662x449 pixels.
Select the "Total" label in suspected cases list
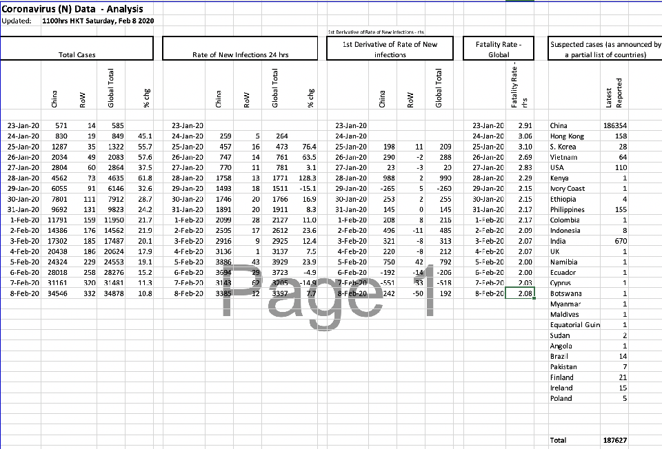[559, 439]
